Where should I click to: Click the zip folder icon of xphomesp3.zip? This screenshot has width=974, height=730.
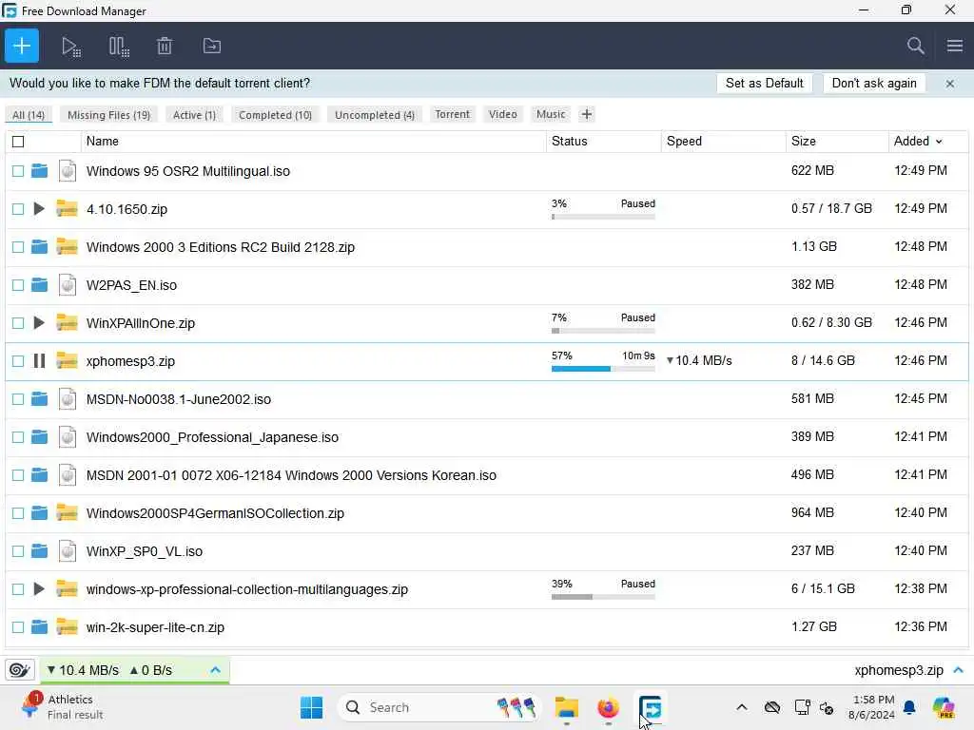coord(68,360)
